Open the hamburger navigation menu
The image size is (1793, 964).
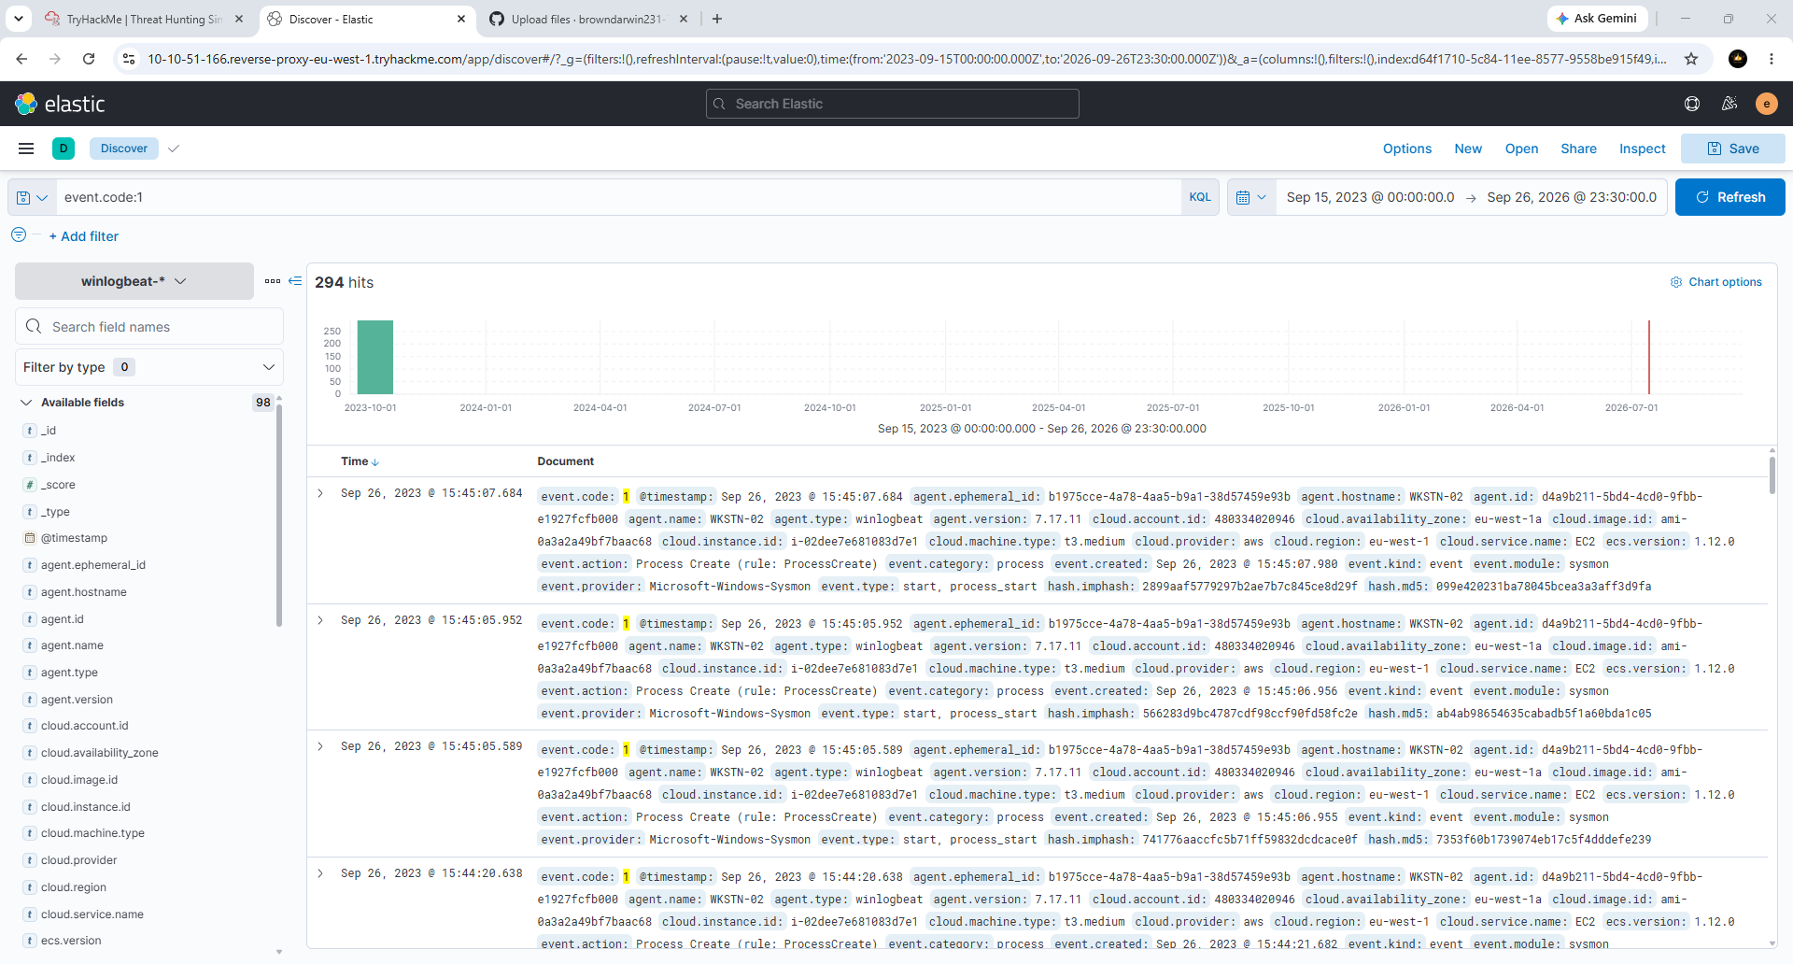(x=26, y=149)
